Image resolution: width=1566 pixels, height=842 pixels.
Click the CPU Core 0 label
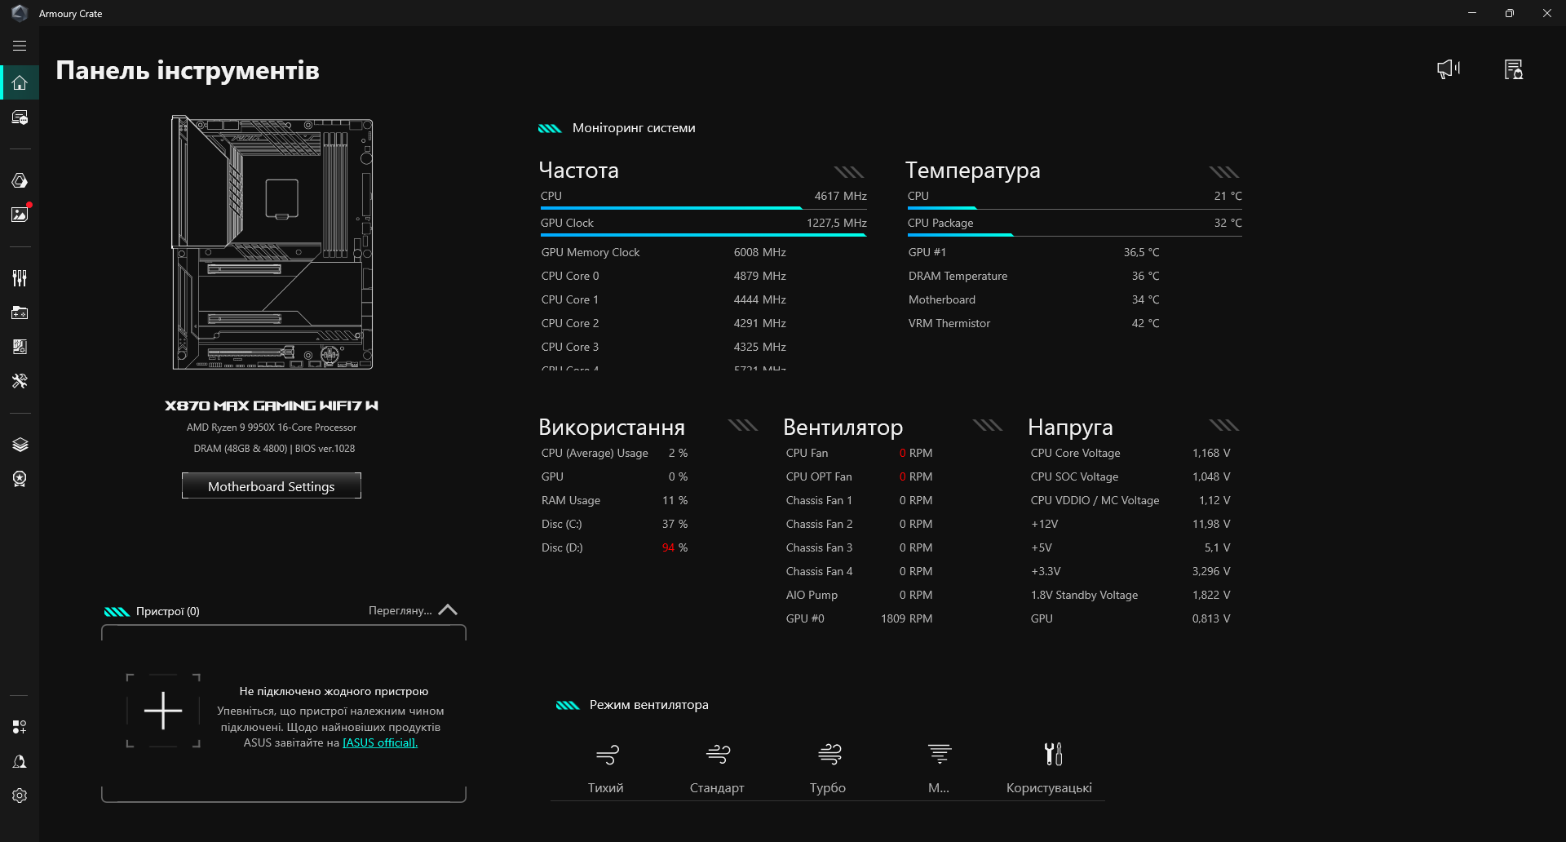click(x=570, y=277)
